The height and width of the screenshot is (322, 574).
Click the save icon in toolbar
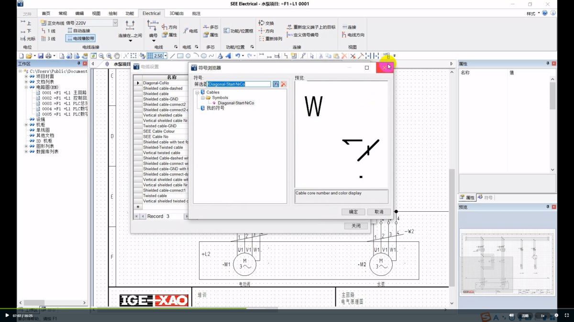(x=41, y=56)
